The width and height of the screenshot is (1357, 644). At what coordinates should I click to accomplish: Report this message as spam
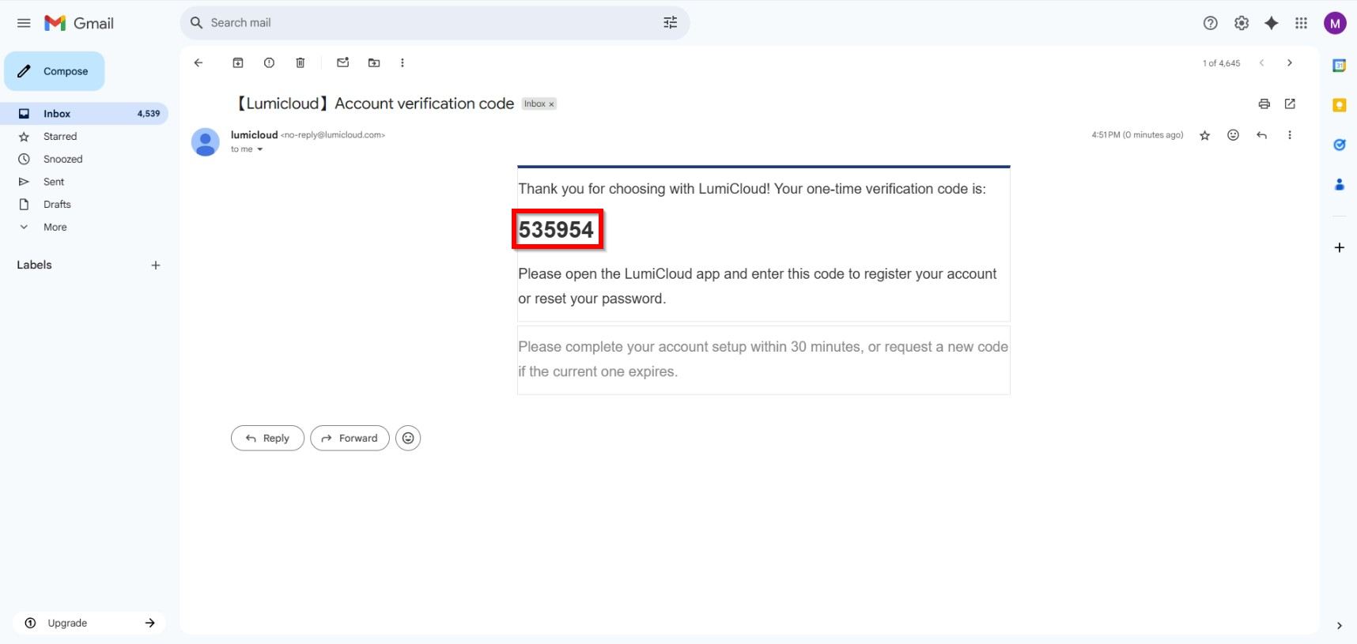(269, 63)
